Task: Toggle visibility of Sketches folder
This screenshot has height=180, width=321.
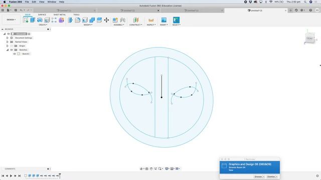Action: [12, 50]
